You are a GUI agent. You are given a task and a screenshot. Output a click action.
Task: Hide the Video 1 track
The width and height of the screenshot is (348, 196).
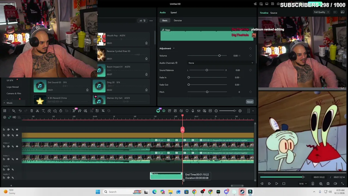point(17,159)
